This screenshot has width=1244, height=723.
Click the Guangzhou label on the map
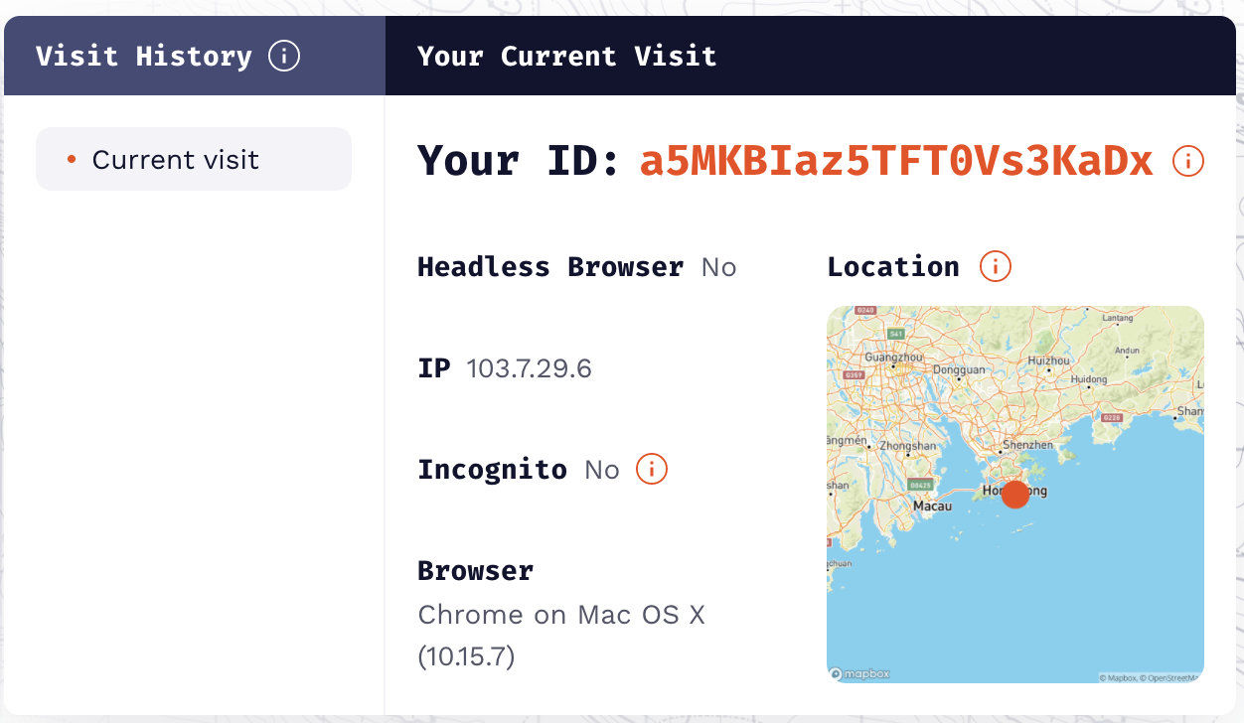894,357
